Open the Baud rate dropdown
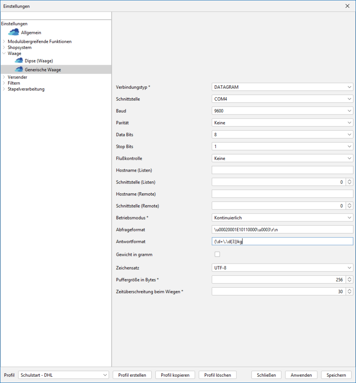This screenshot has height=383, width=356. tap(282, 111)
